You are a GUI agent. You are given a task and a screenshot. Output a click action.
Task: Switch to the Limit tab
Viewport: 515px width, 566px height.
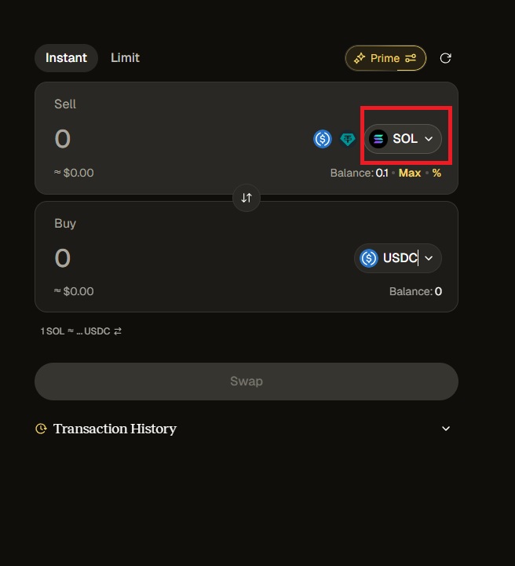click(125, 58)
